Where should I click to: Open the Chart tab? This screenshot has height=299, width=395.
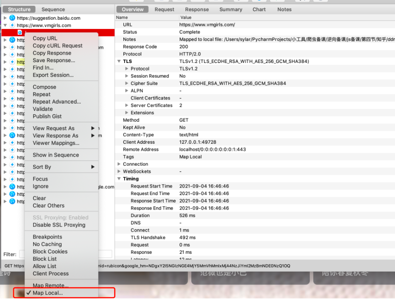click(x=259, y=10)
